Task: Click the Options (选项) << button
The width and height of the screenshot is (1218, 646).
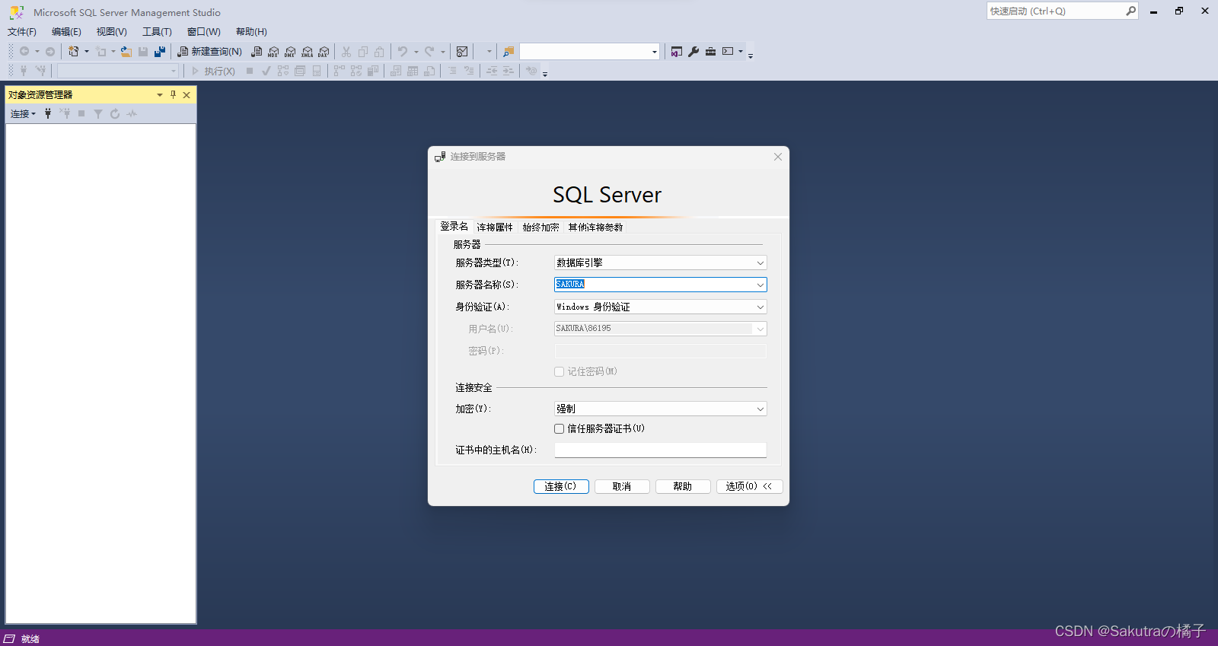Action: pos(749,486)
